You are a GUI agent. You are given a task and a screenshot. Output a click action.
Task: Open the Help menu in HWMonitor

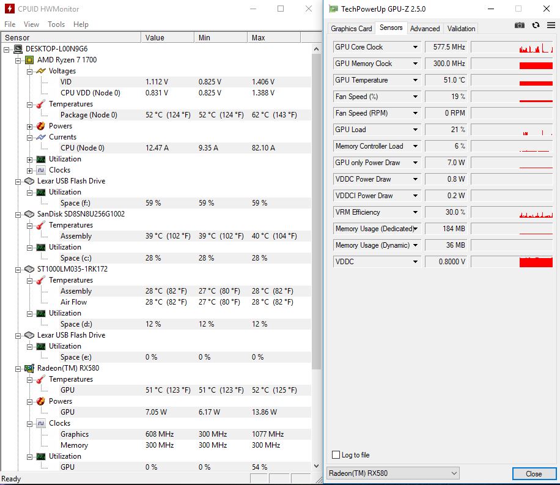[x=81, y=24]
